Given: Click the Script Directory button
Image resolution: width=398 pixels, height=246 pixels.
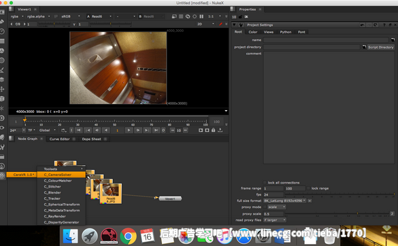Looking at the screenshot, I should [x=381, y=47].
